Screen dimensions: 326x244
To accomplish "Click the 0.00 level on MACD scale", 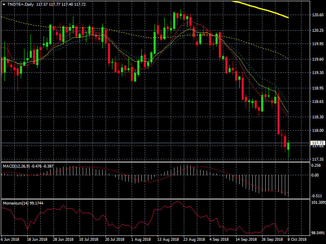I will (x=315, y=175).
